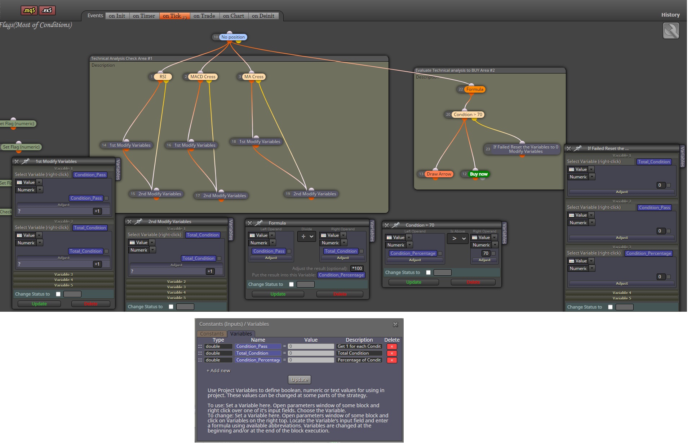Screen dimensions: 692x444
Task: Switch to the on Timer event tab
Action: (144, 16)
